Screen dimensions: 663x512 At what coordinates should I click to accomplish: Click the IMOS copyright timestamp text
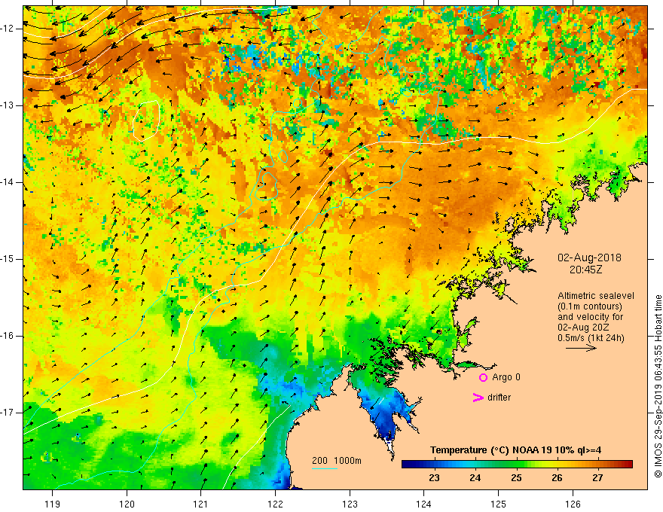point(658,386)
